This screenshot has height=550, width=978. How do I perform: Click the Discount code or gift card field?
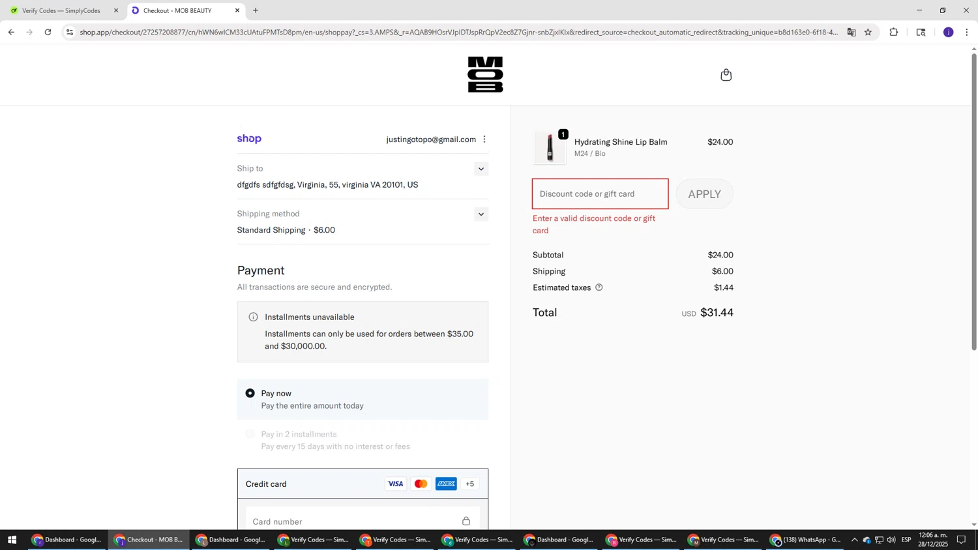click(x=600, y=194)
